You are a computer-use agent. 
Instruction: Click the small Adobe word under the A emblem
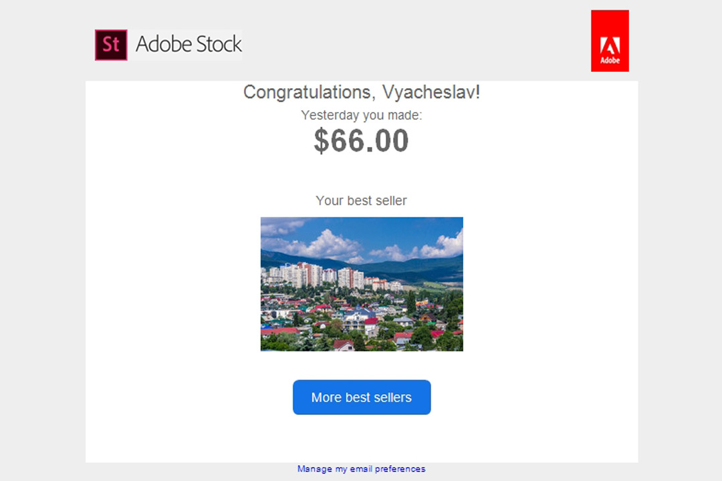click(x=610, y=60)
